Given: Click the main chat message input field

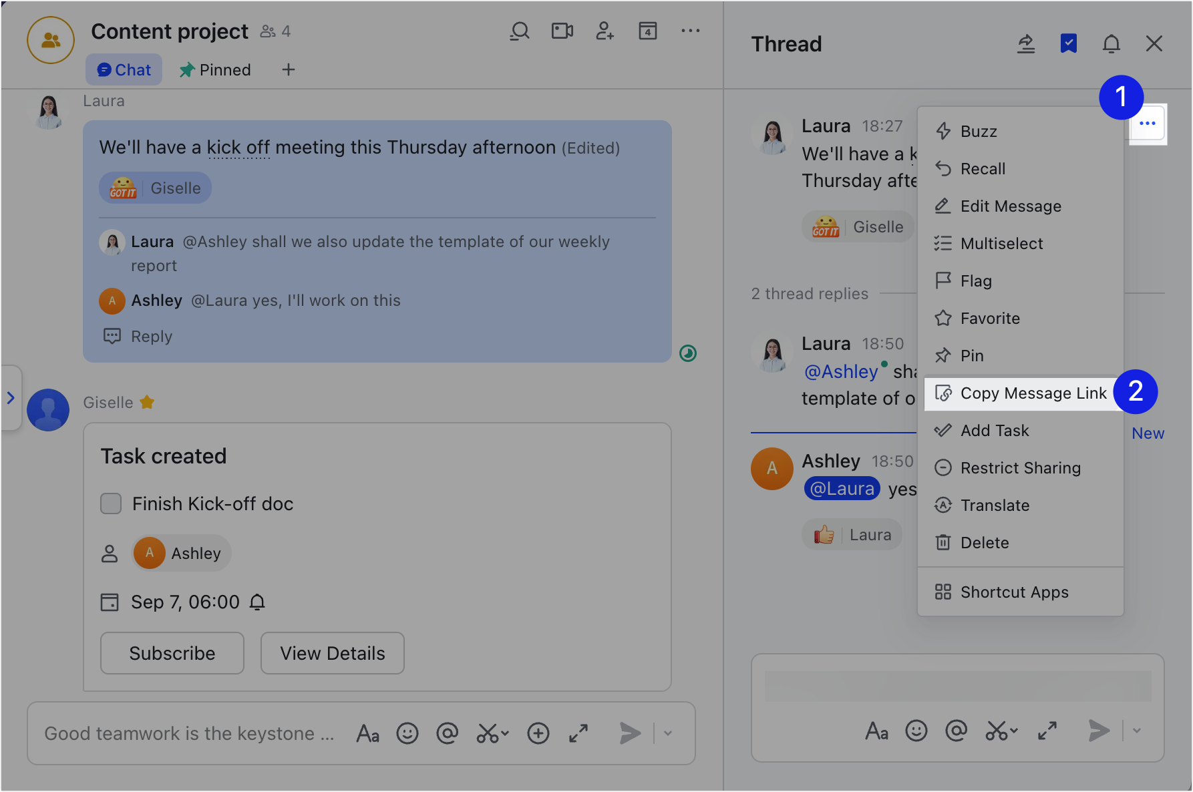Looking at the screenshot, I should 190,733.
